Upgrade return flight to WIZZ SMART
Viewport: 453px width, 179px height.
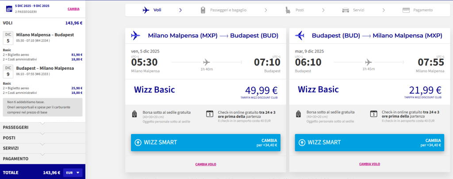pyautogui.click(x=369, y=142)
